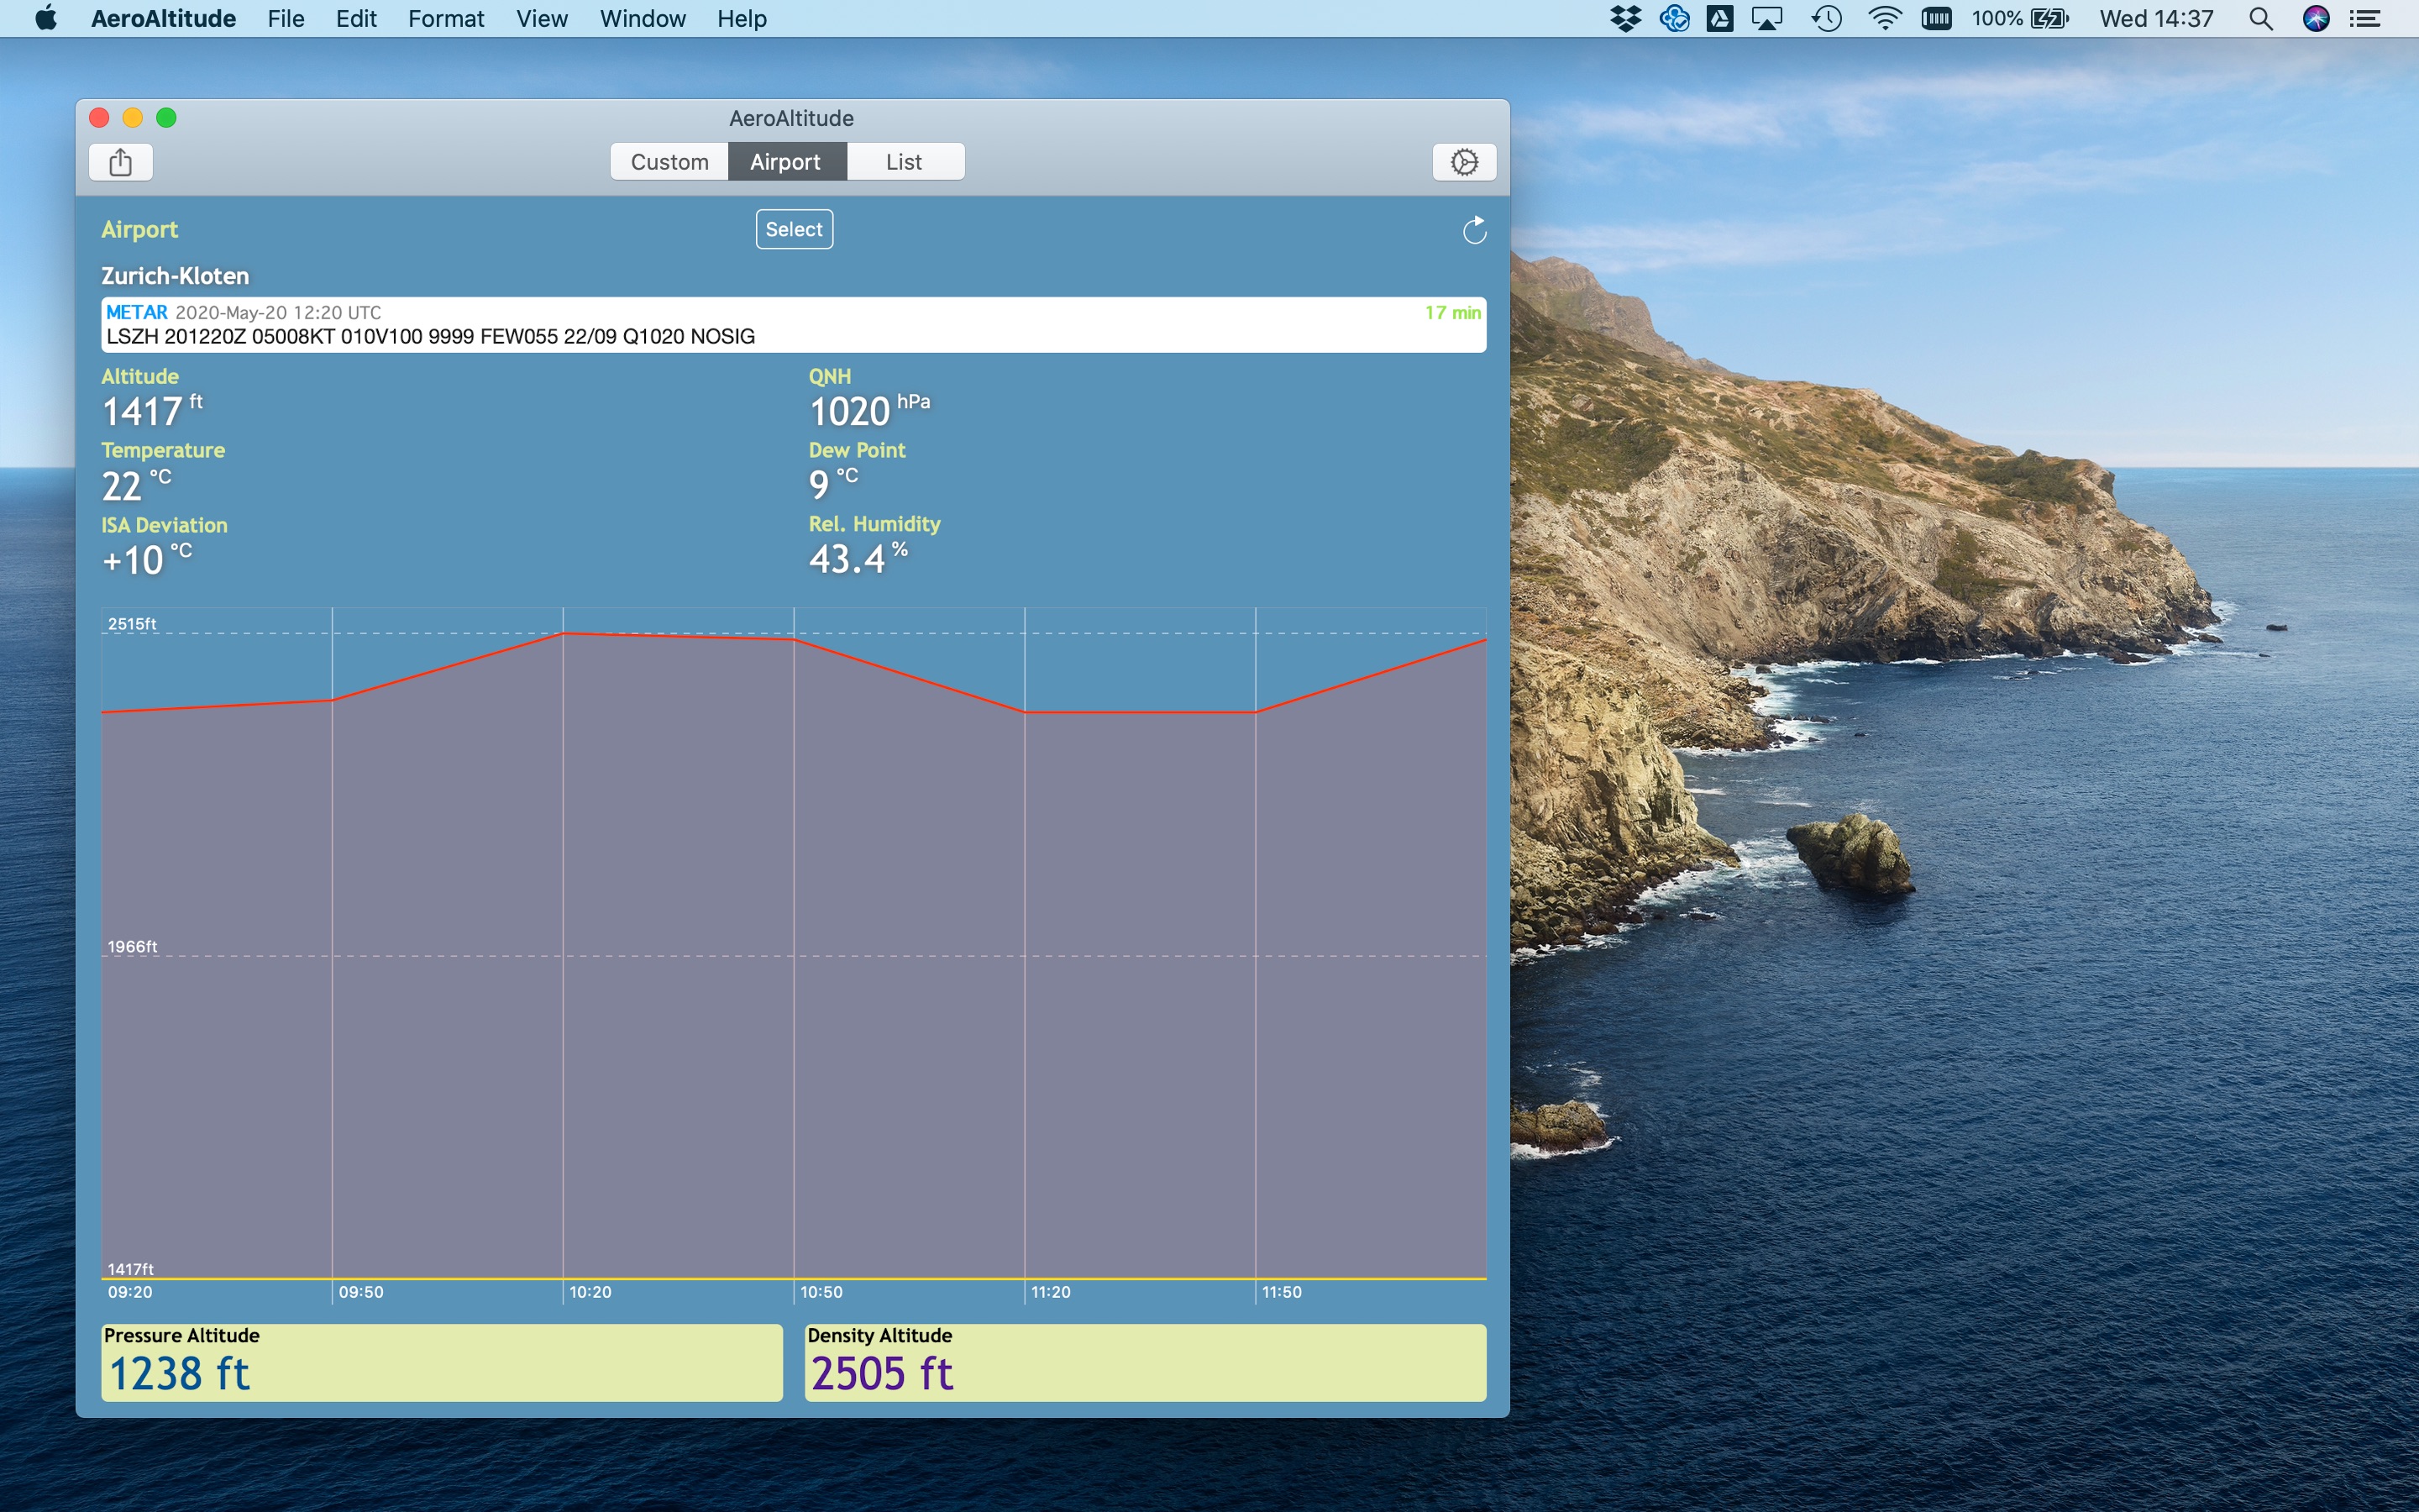Open the File menu
The image size is (2419, 1512).
(x=286, y=18)
